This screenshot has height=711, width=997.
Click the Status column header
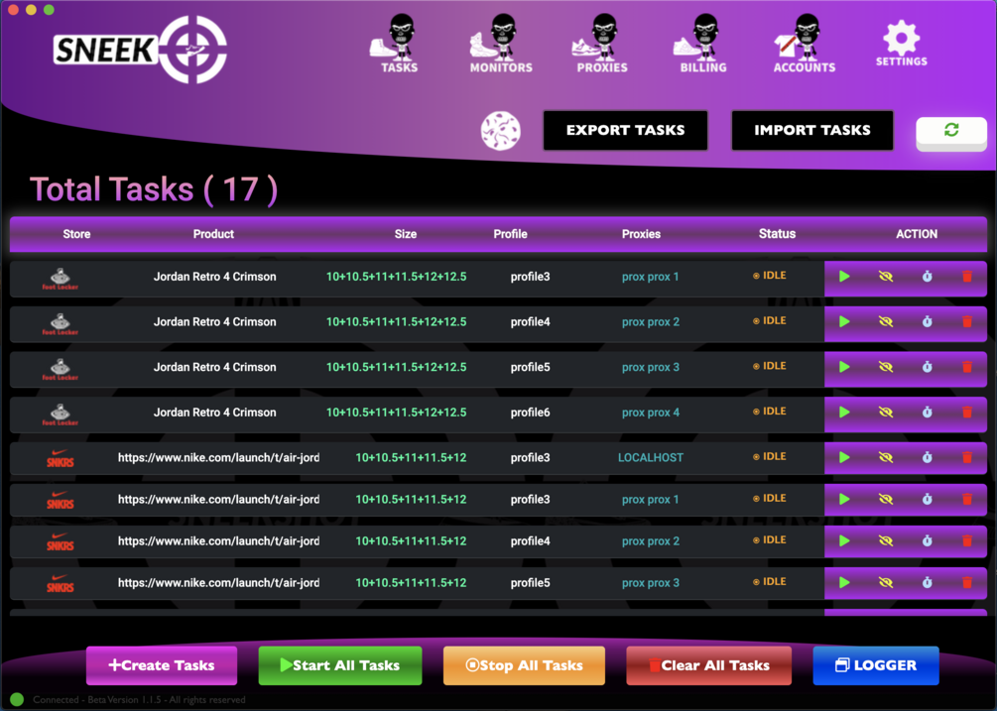777,233
